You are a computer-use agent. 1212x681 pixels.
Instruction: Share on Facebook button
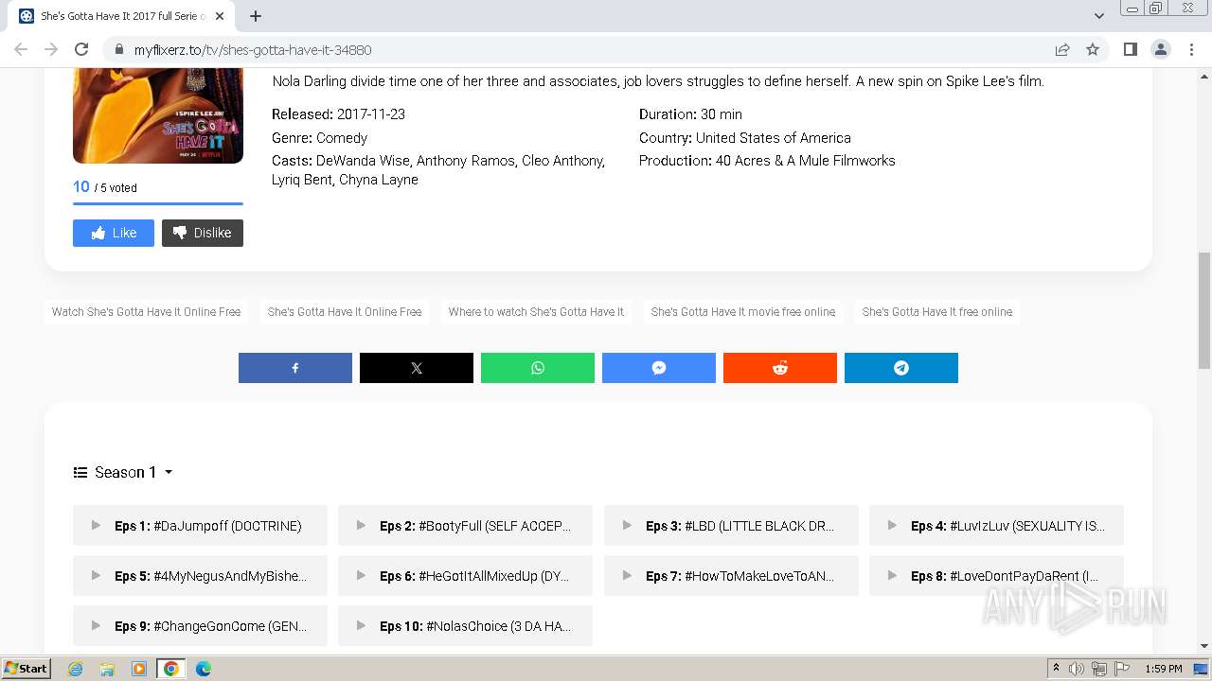[x=295, y=368]
